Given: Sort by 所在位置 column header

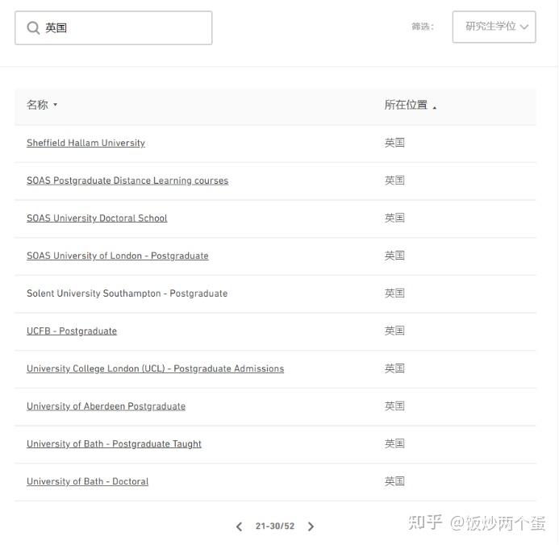Looking at the screenshot, I should point(410,105).
